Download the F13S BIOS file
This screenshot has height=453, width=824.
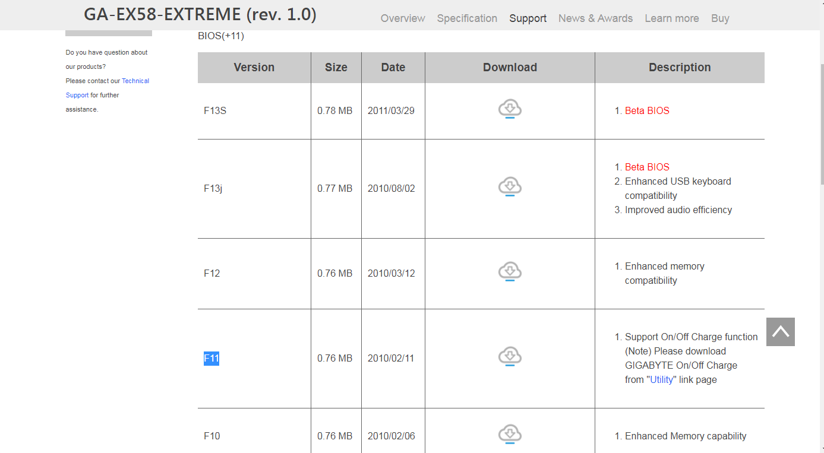(x=510, y=110)
